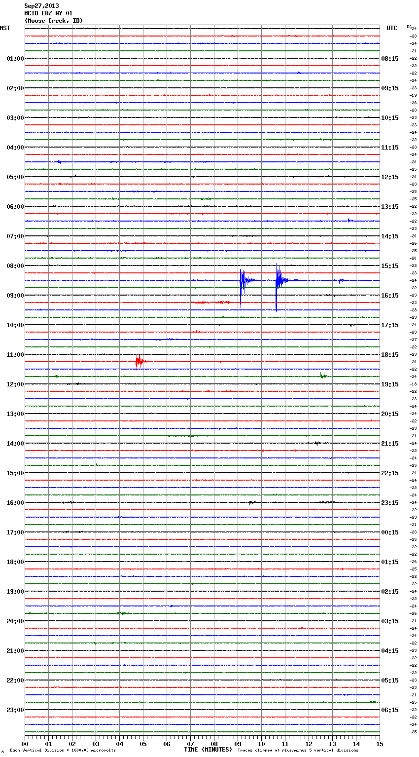Screen dimensions: 419x757
Task: Click the UTC column header
Action: tap(392, 28)
